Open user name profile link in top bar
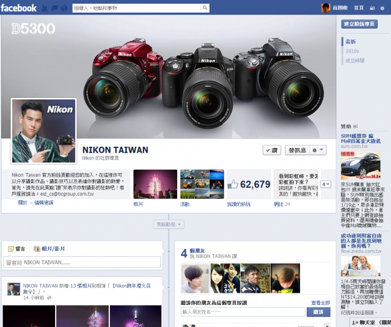Viewport: 391px width, 327px height. click(340, 8)
